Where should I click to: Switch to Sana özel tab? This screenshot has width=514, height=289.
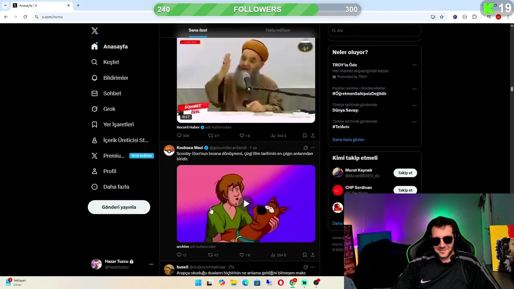click(x=198, y=30)
